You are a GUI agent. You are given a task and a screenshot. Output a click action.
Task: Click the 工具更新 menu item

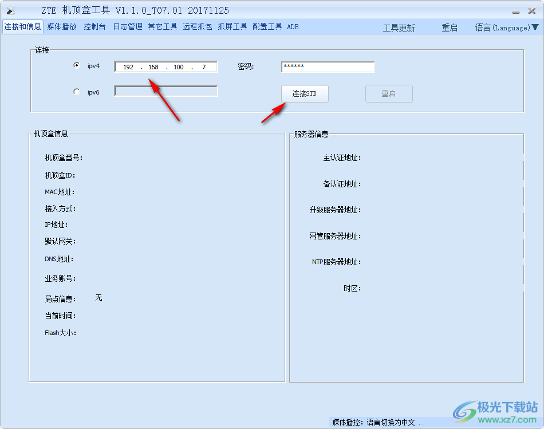[399, 27]
